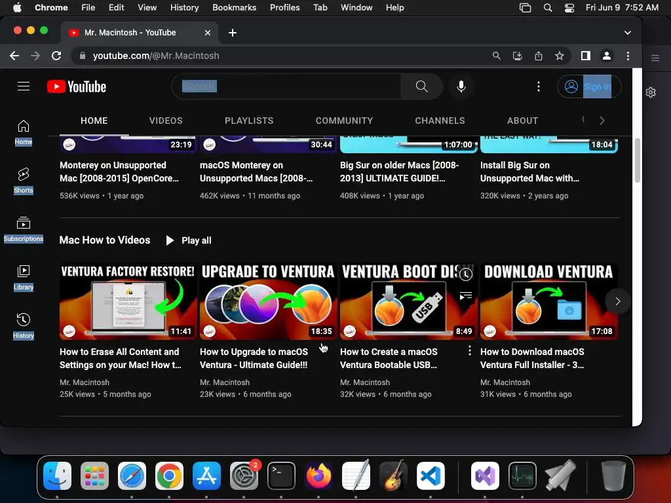Screen dimensions: 671x503
Task: Open the Mac How to Videos section title
Action: 105,240
